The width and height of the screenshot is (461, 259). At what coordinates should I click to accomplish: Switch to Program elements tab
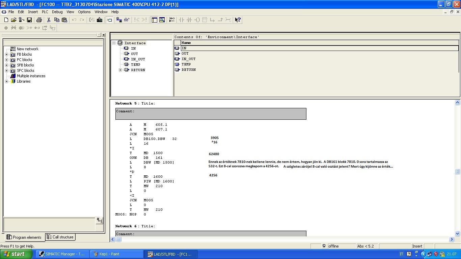tap(24, 237)
